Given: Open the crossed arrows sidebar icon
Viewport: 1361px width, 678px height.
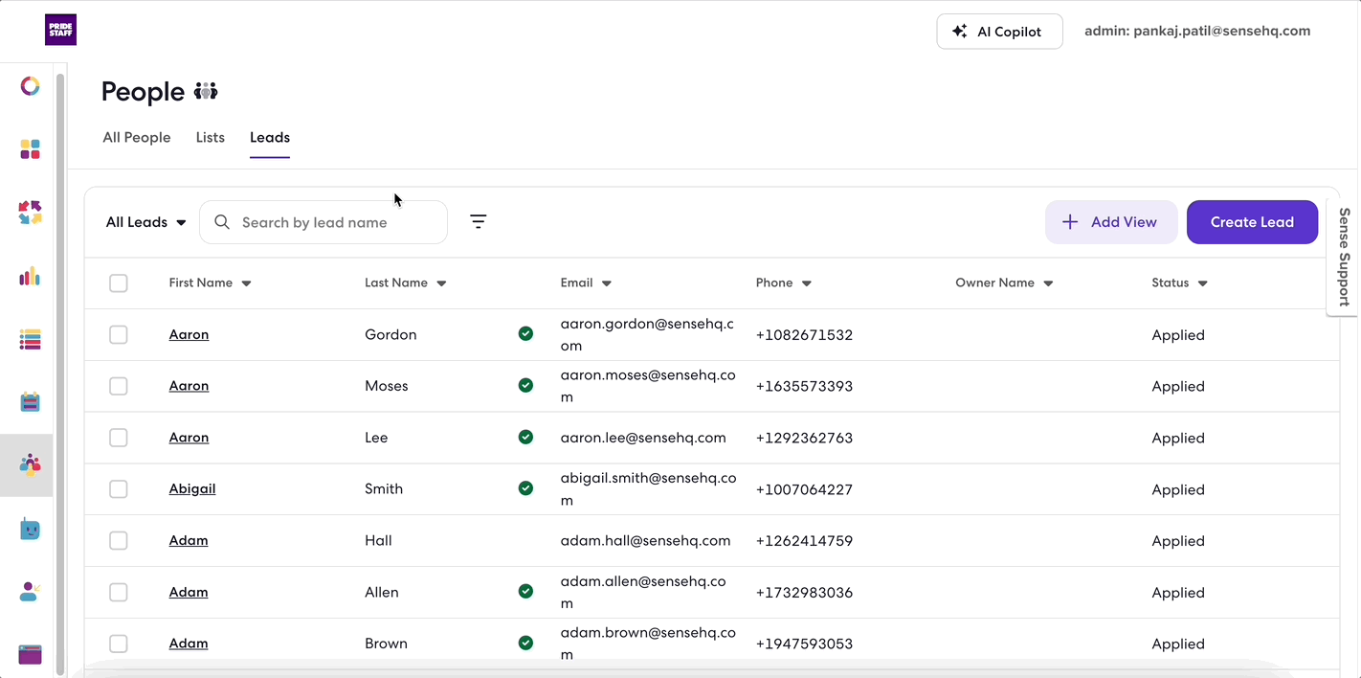Looking at the screenshot, I should (x=30, y=213).
